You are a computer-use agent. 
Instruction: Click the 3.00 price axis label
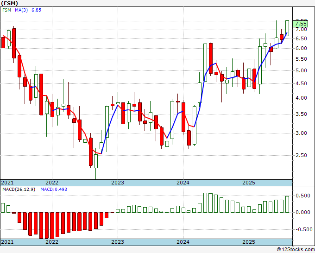click(301, 133)
